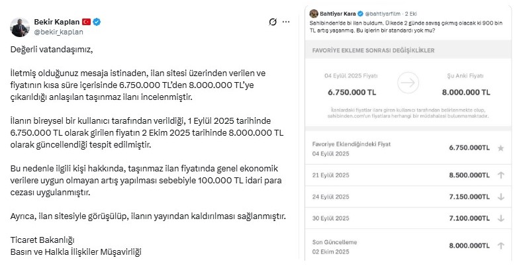Image resolution: width=521 pixels, height=274 pixels.
Task: Click the Grok icon on Bekir Kaplan's post
Action: pos(273,23)
